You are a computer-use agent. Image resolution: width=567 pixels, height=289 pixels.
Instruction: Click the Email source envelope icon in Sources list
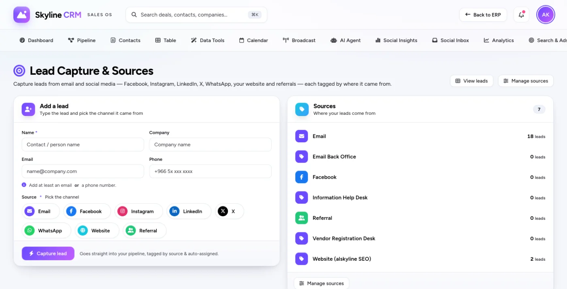coord(302,136)
